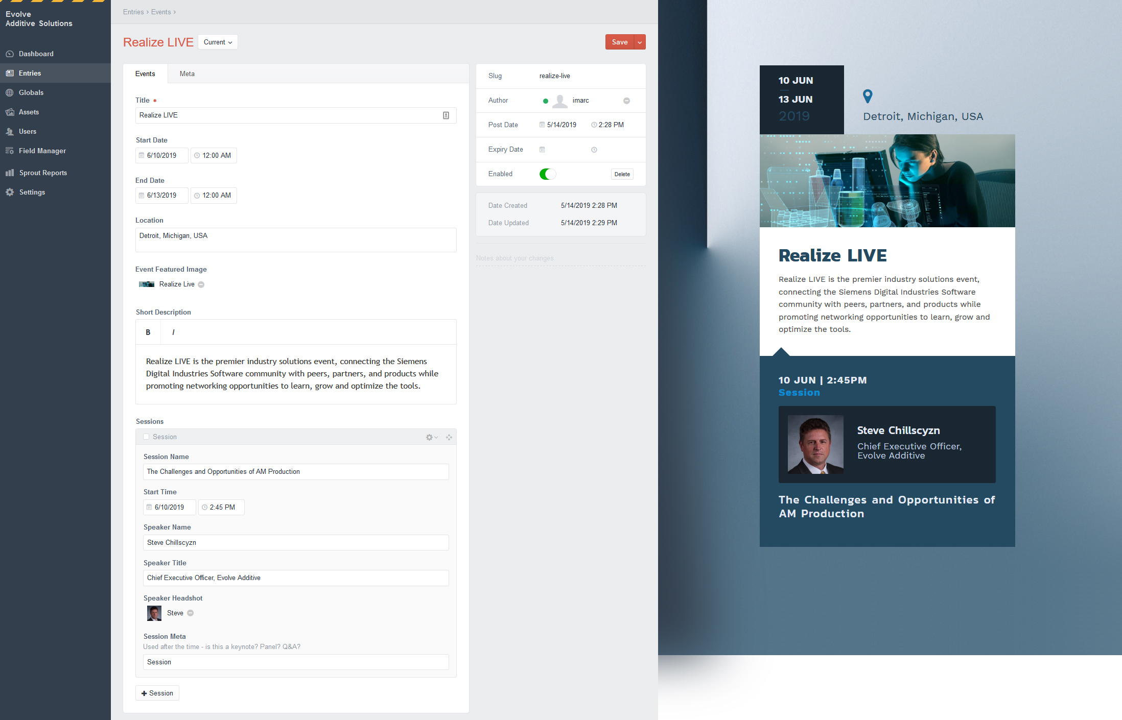
Task: Expand the Save options arrow
Action: point(640,42)
